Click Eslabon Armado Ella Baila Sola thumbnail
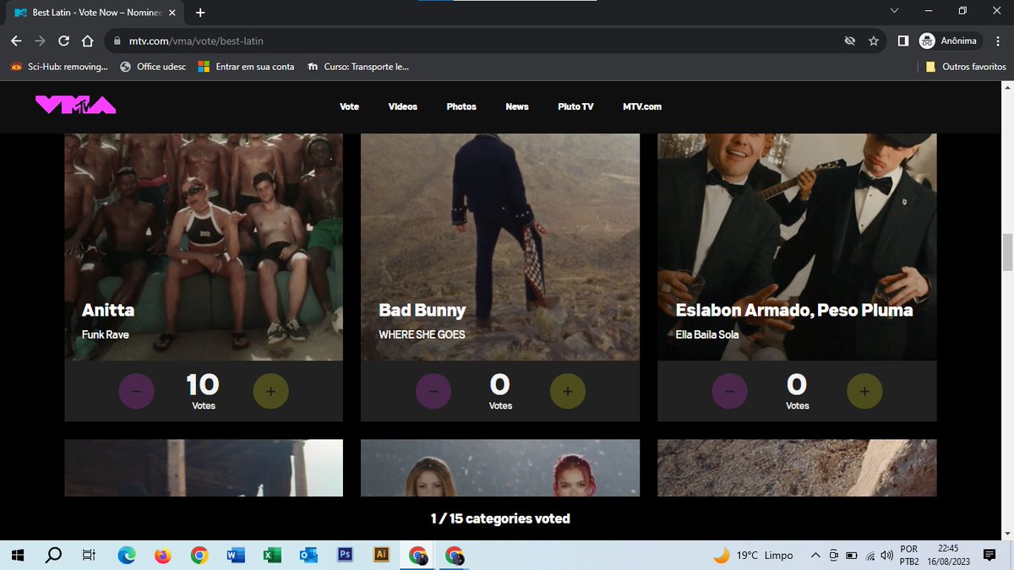The width and height of the screenshot is (1014, 570). (x=797, y=247)
